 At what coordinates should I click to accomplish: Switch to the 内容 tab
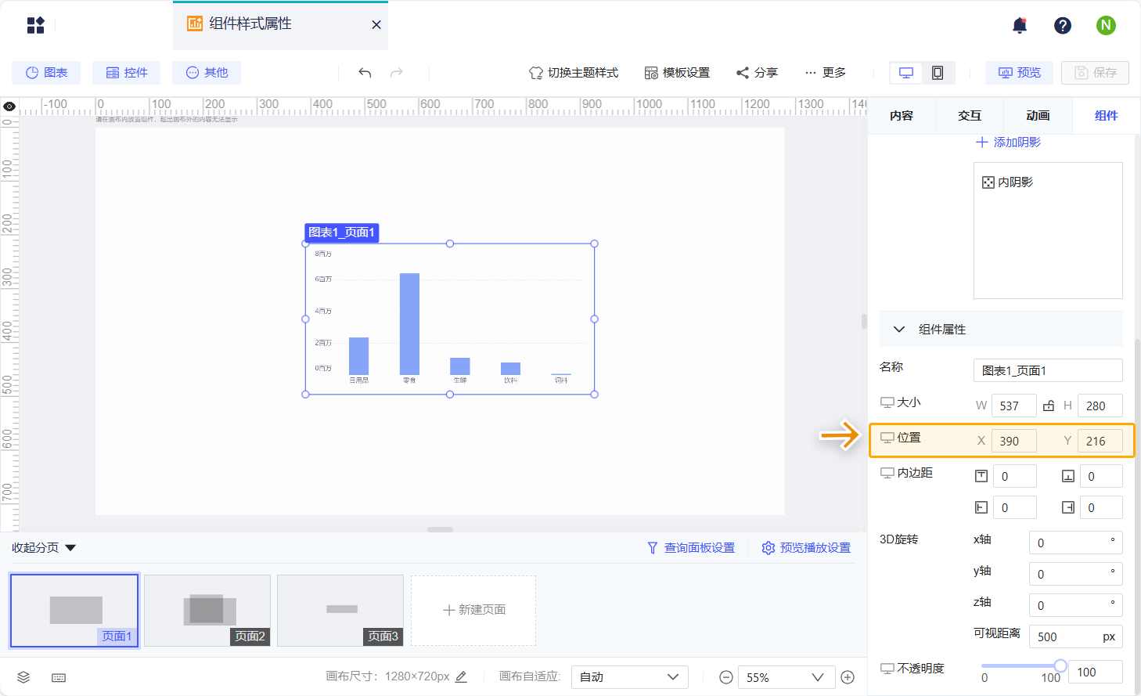[x=902, y=116]
